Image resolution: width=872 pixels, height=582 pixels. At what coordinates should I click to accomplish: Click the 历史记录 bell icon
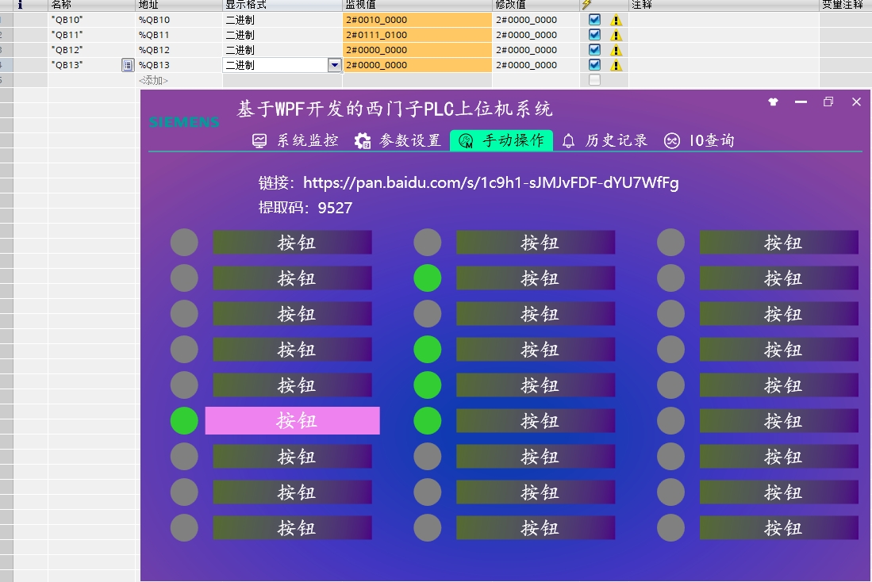pos(567,140)
